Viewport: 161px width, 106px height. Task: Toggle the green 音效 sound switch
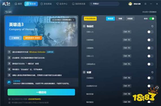(152, 19)
